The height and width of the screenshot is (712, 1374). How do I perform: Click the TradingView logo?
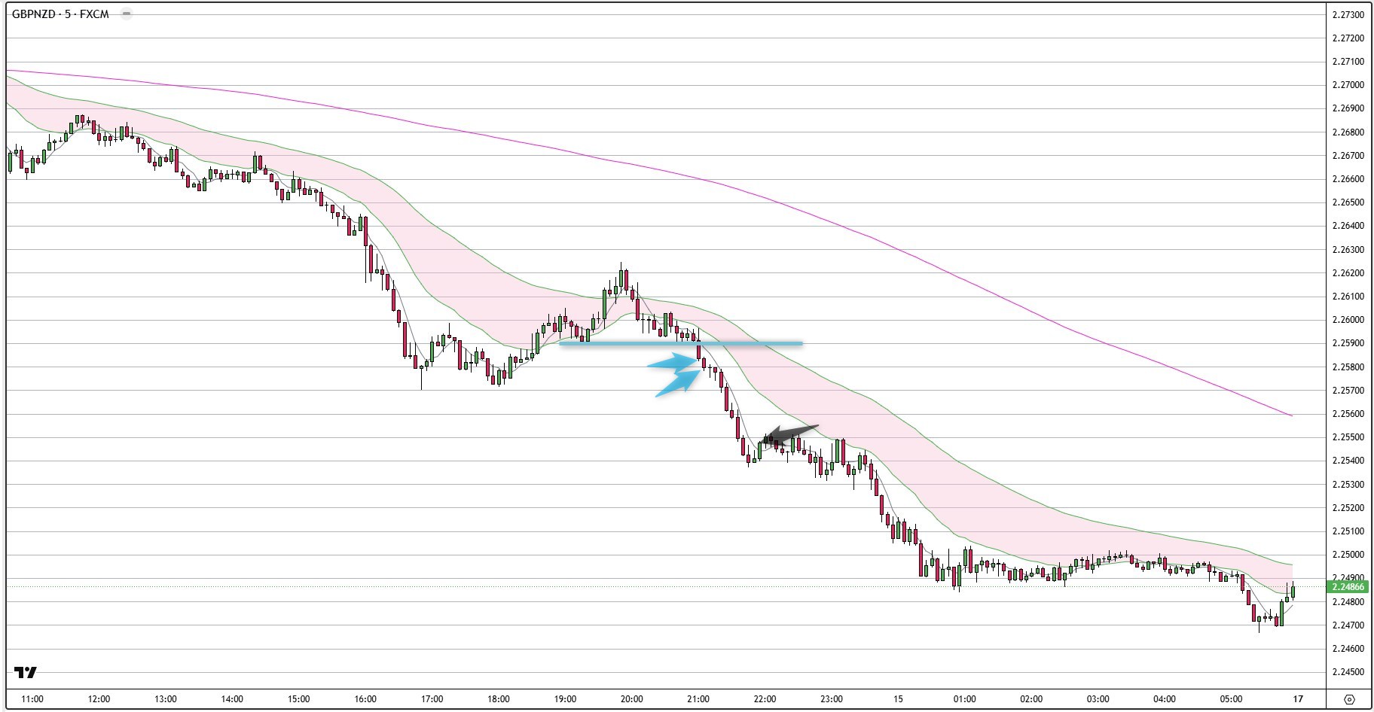[x=26, y=672]
